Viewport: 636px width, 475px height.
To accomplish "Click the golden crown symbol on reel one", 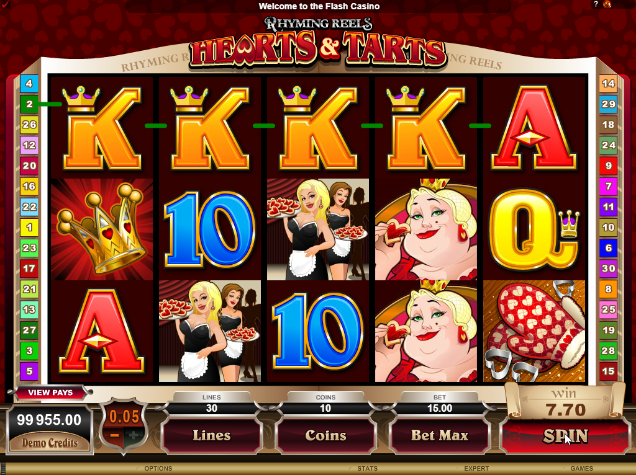I will tap(101, 229).
